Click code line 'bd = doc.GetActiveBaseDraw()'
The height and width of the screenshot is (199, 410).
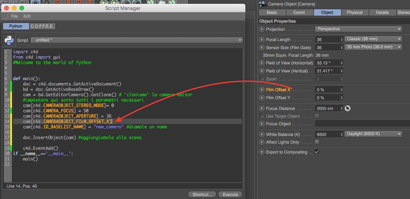58,89
